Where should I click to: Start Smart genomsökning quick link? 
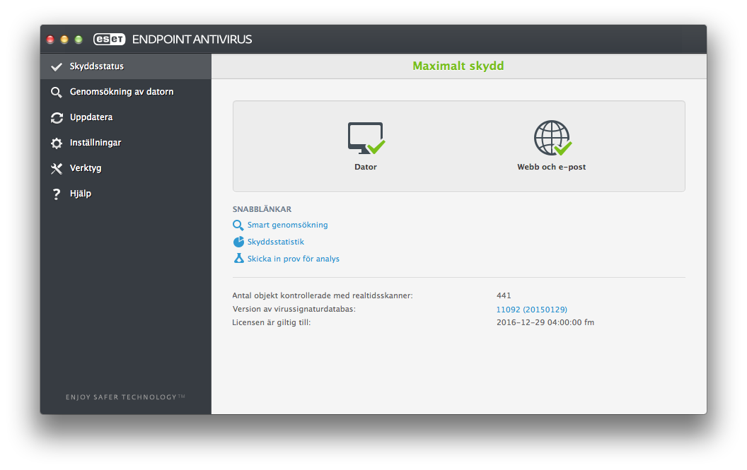click(287, 225)
